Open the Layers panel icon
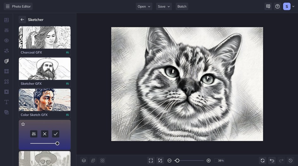Viewport: 298px width, 166px height. pos(84,161)
